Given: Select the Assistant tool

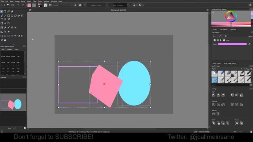Looking at the screenshot, I should 2,32.
